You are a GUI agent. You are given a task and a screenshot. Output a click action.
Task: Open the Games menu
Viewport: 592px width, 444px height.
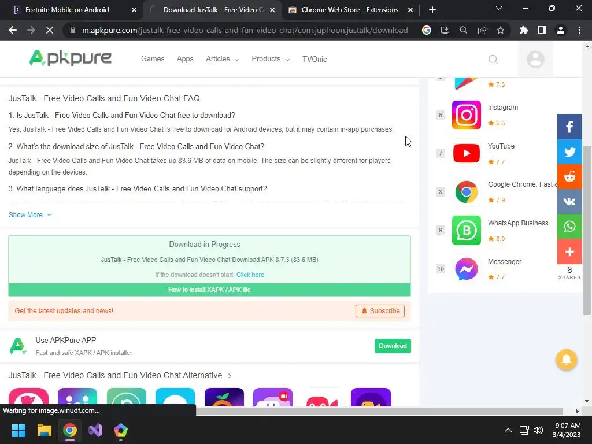pyautogui.click(x=153, y=59)
